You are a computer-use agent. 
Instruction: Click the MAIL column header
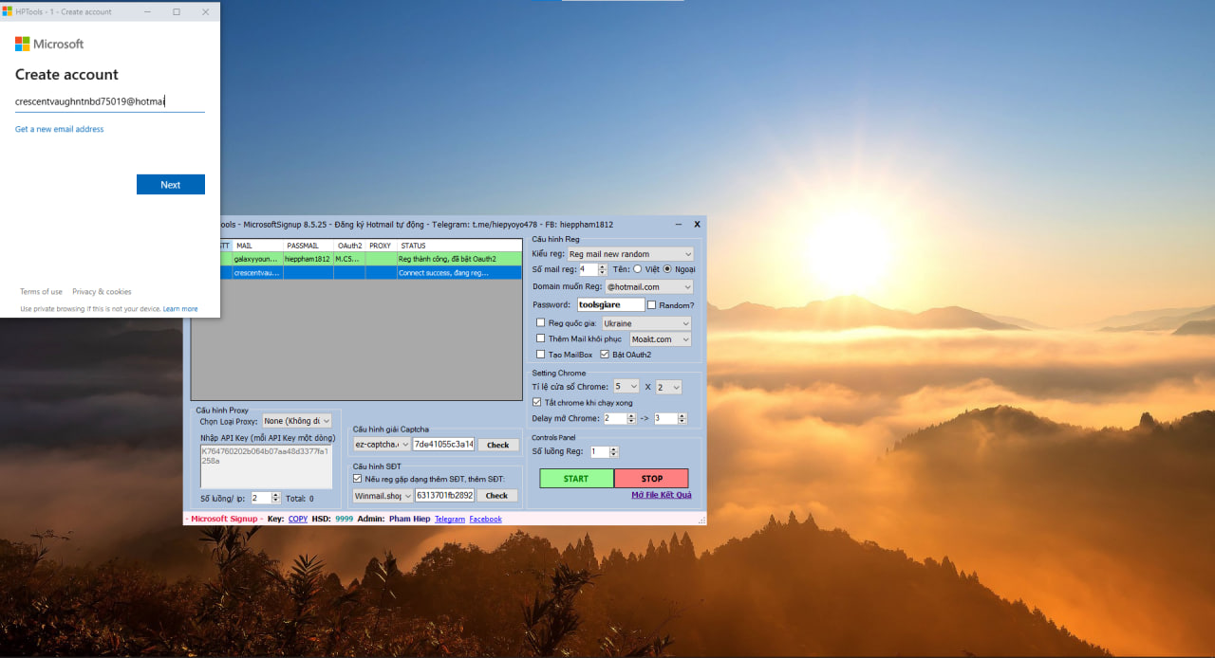257,246
